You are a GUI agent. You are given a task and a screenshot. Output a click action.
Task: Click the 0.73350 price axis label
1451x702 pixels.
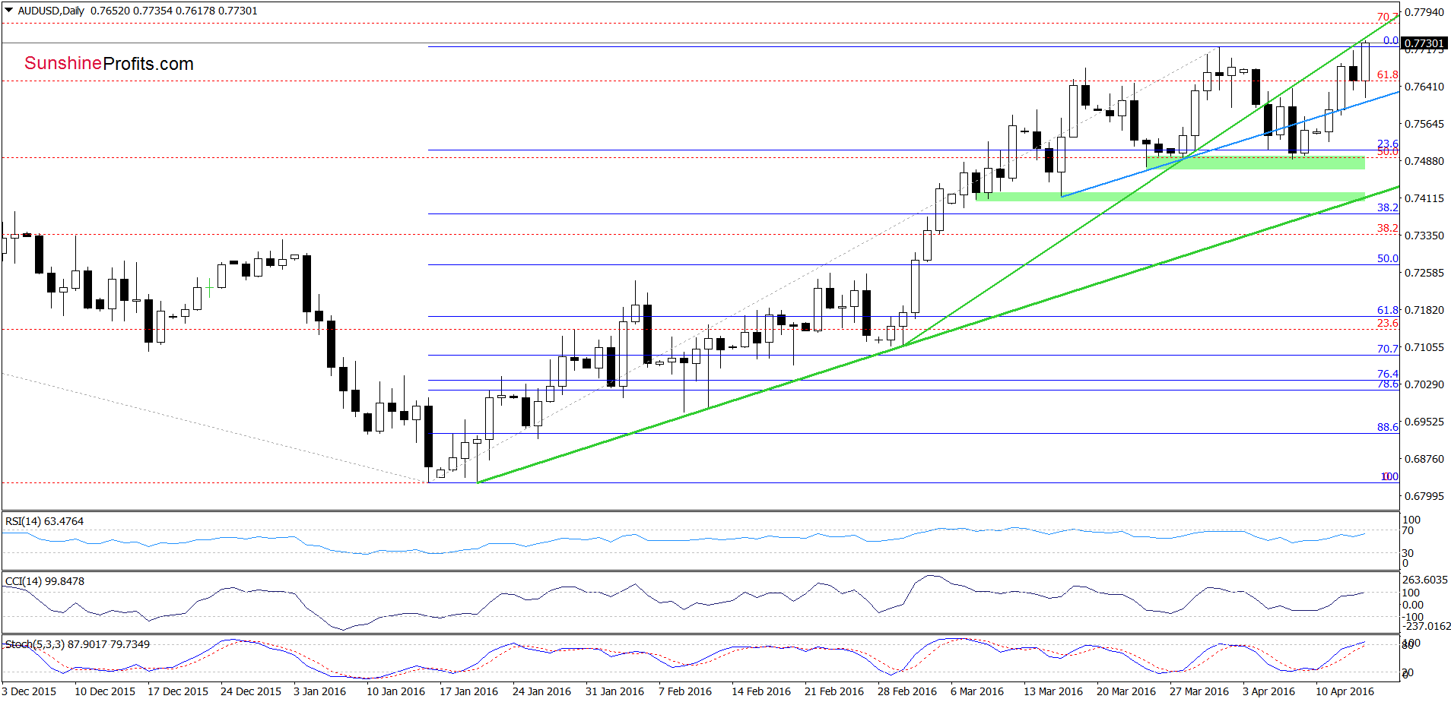click(x=1424, y=236)
